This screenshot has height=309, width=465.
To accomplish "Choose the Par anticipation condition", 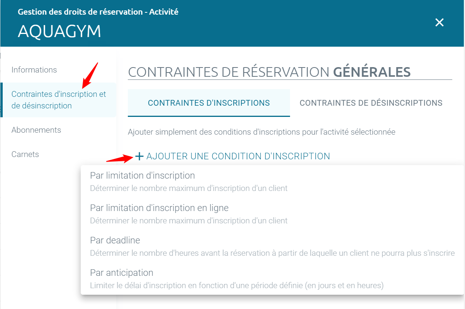I will tap(121, 273).
